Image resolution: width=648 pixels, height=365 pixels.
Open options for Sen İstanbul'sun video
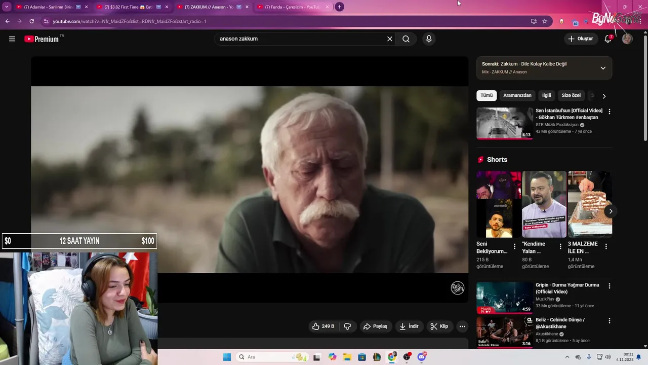(x=609, y=112)
